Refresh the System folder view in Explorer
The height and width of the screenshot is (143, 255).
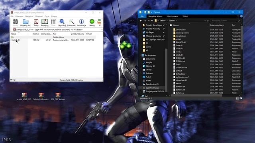tap(208, 21)
